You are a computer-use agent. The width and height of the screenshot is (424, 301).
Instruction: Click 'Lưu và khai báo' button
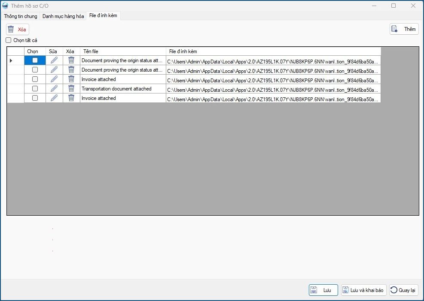coord(363,290)
